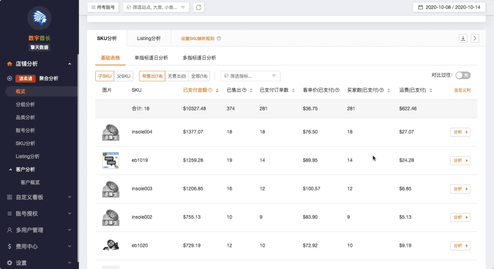Click the dollar icon beside 费用中心
Viewport: 494px width, 269px height.
coord(9,246)
